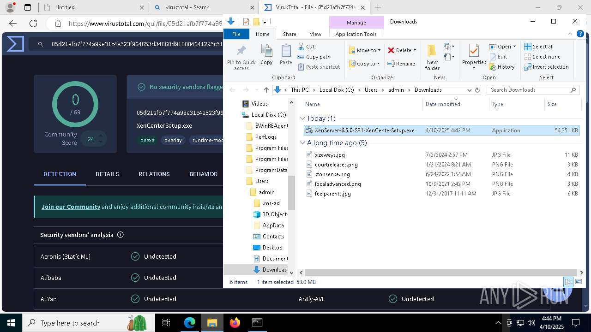Click Paste shortcut in ribbon
The width and height of the screenshot is (591, 332).
coord(319,67)
